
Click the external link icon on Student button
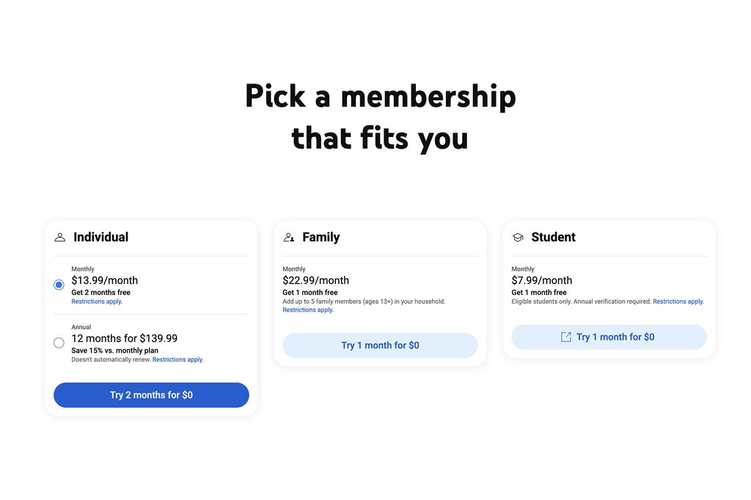pos(566,337)
